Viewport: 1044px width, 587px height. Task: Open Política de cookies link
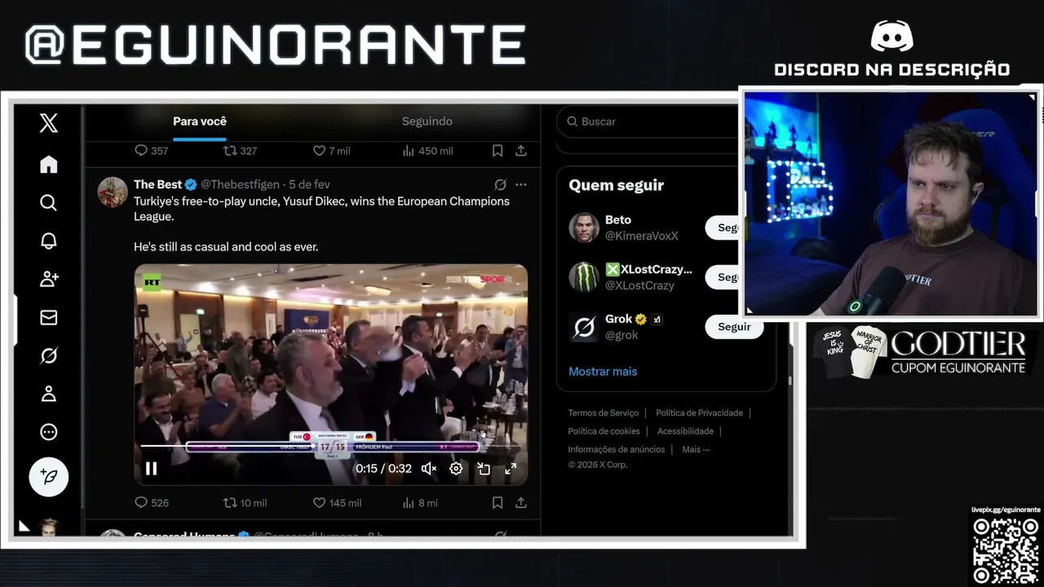(x=604, y=431)
